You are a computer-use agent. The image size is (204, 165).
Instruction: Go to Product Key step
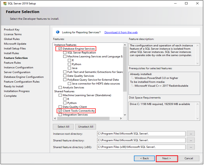click(x=12, y=29)
